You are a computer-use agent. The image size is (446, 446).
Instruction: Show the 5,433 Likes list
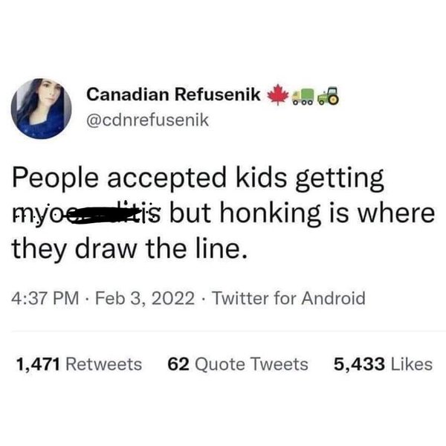click(x=384, y=363)
